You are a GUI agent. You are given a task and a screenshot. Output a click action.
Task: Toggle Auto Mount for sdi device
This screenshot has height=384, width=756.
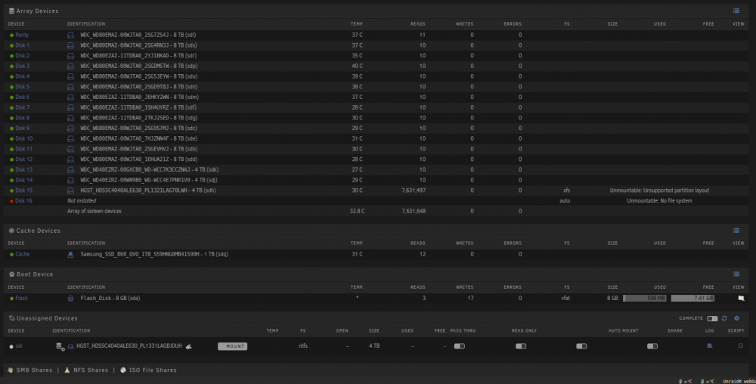click(581, 346)
